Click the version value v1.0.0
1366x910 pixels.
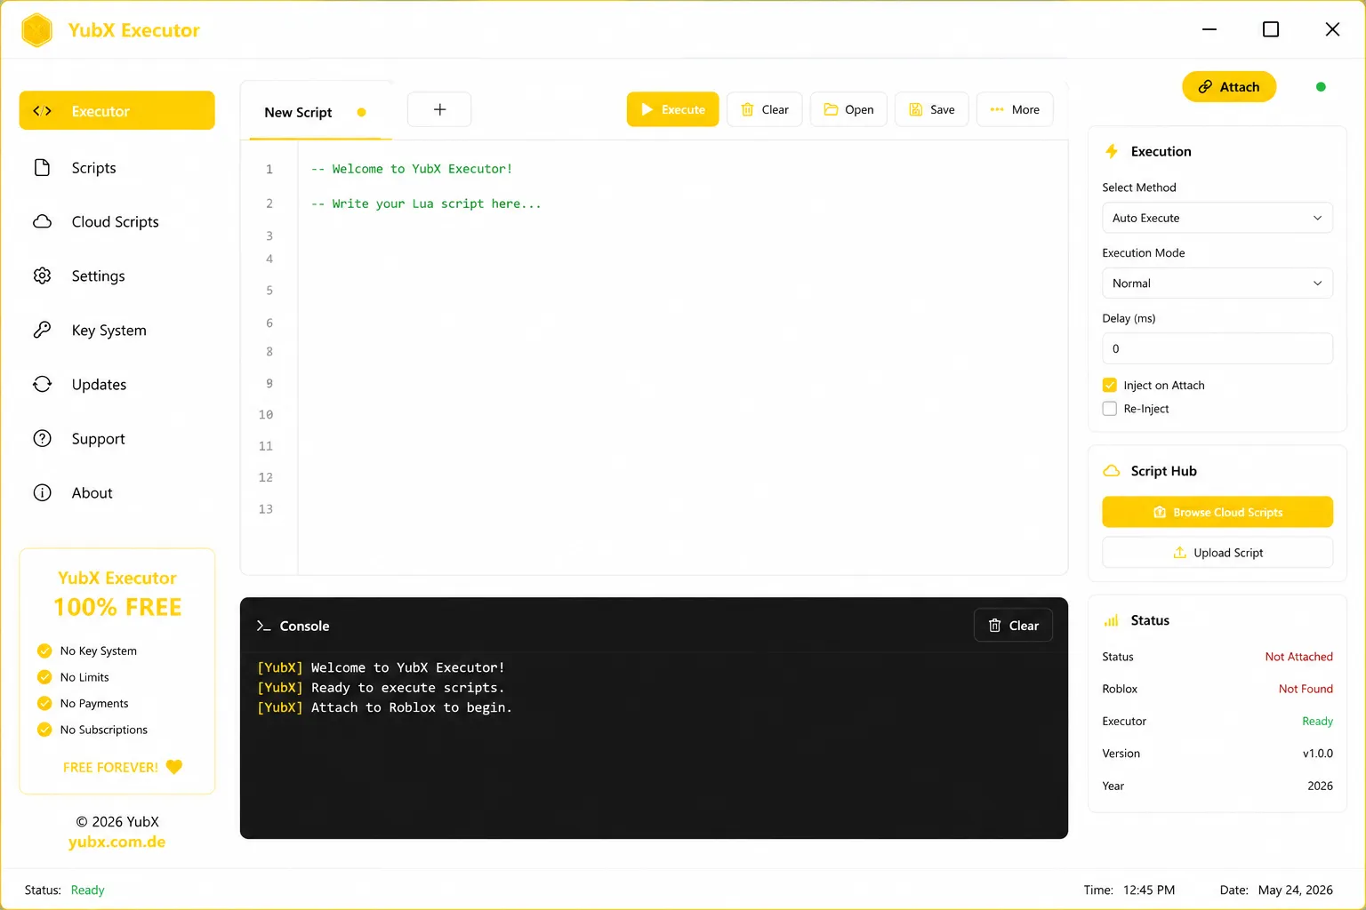tap(1318, 754)
